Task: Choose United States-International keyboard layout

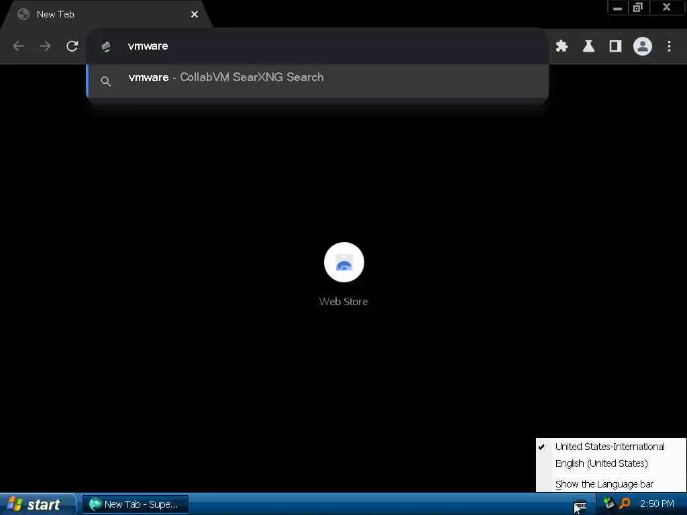Action: point(611,446)
